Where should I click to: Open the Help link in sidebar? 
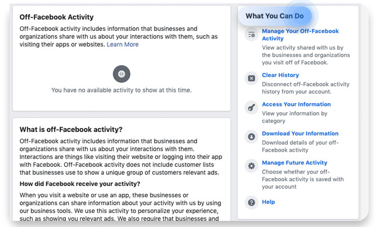coord(268,202)
